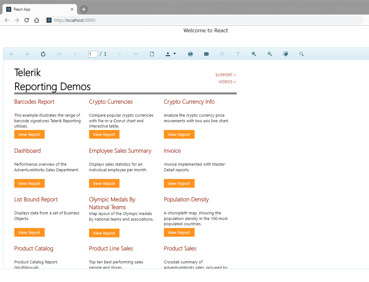Viewport: 369px width, 282px height.
Task: Toggle print preview page icon
Action: 152,54
